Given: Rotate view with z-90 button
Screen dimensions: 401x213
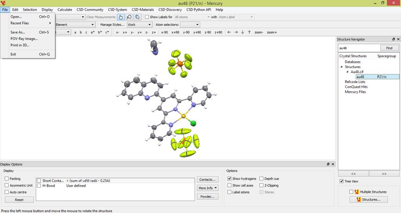Looking at the screenshot, I should point(208,32).
